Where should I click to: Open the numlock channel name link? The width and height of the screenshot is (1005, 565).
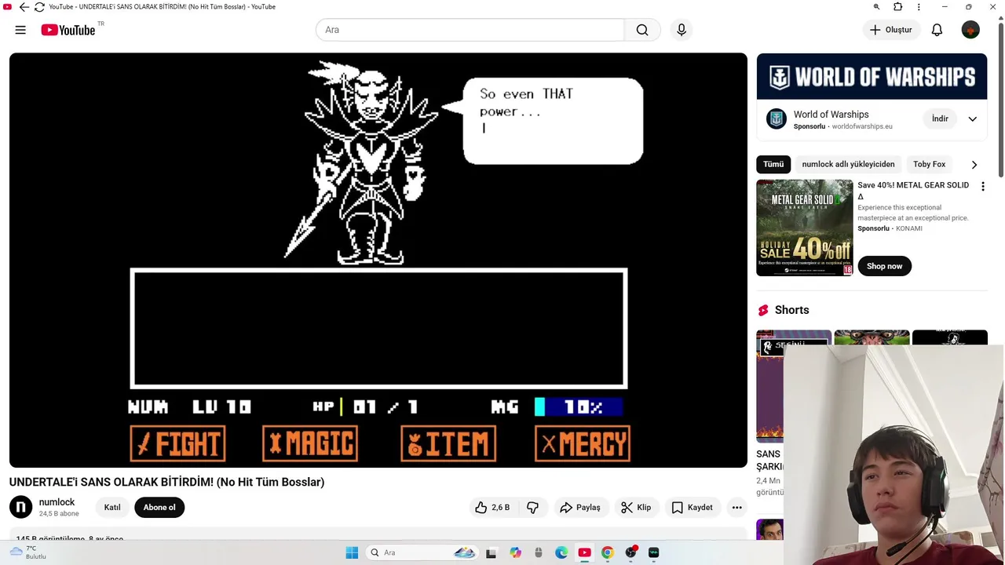57,502
